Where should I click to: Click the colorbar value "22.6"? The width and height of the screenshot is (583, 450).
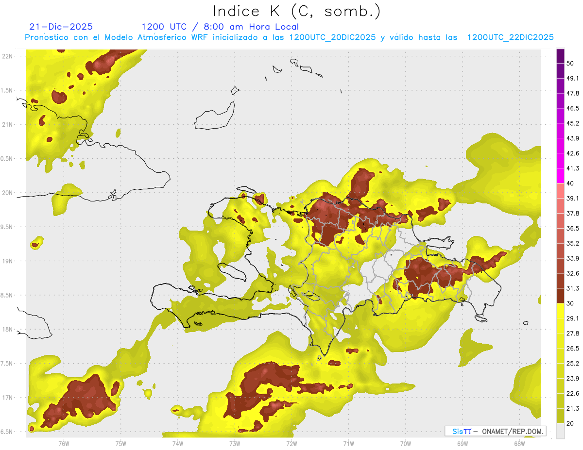[x=573, y=394]
